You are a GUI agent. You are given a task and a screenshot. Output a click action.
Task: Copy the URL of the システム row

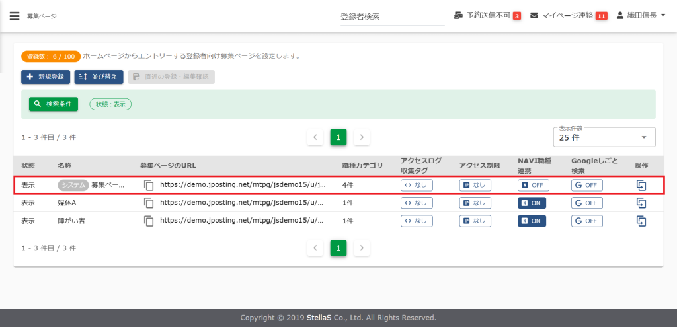[149, 186]
